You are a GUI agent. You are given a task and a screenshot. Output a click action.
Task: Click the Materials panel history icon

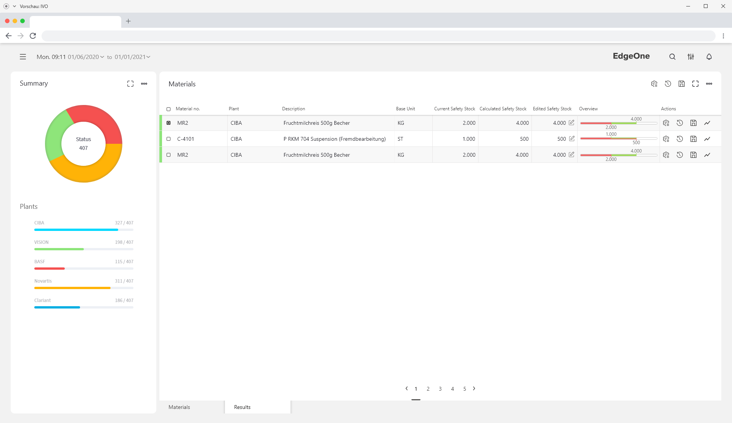(668, 84)
